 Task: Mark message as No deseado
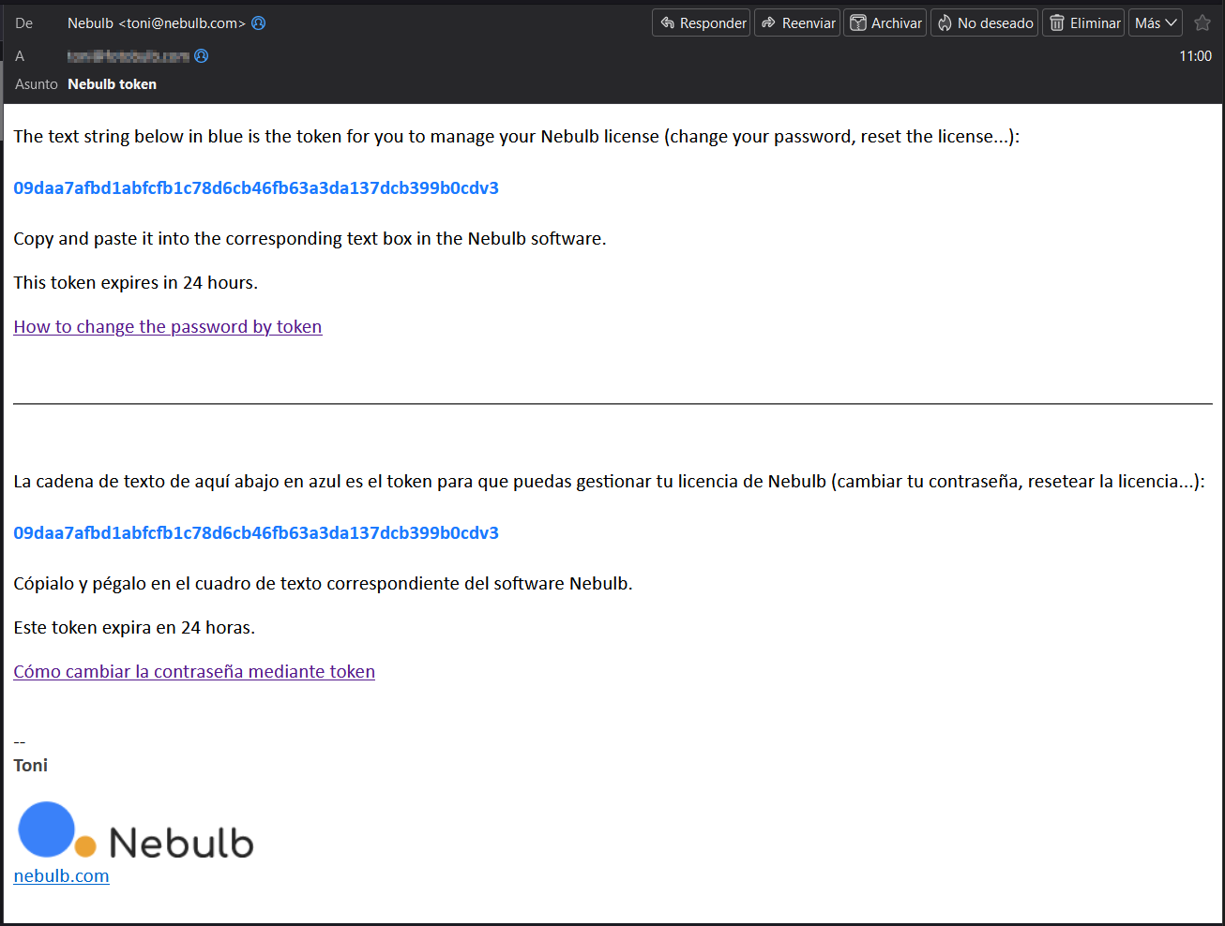(984, 23)
